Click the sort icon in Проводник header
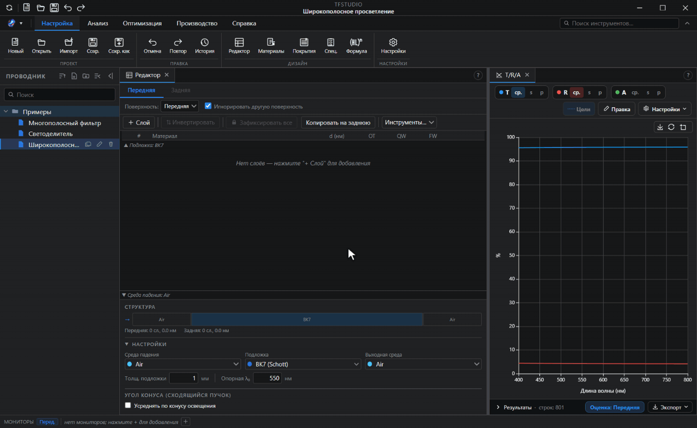The image size is (697, 428). click(x=62, y=76)
